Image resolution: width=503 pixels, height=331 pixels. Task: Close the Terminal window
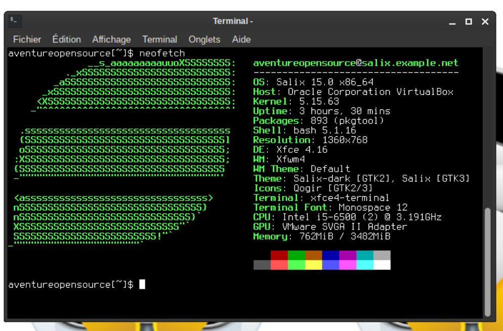pos(485,22)
